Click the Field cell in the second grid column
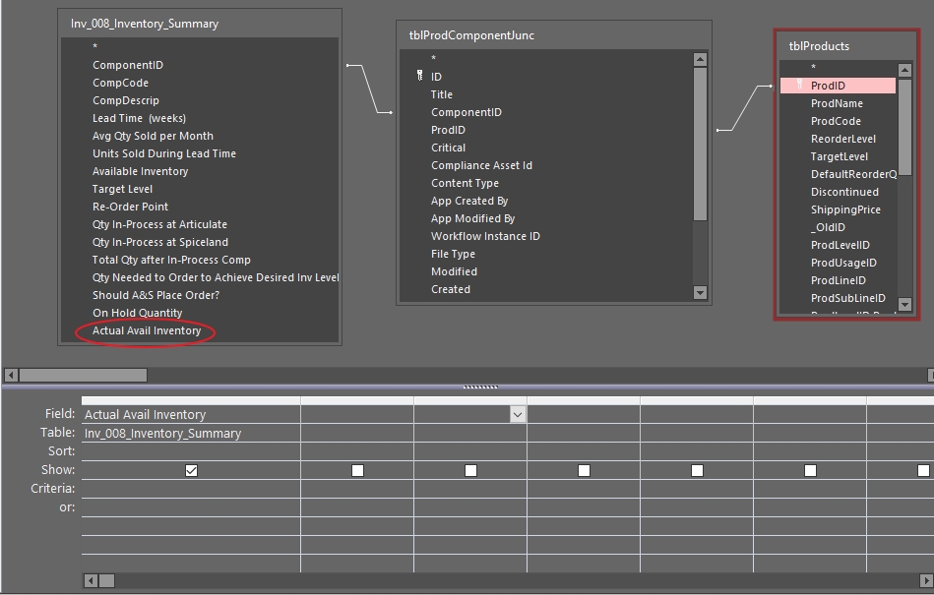Viewport: 934px width, 595px height. [x=357, y=415]
